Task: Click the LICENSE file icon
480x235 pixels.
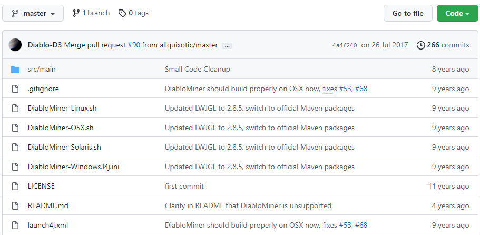Action: pos(15,187)
